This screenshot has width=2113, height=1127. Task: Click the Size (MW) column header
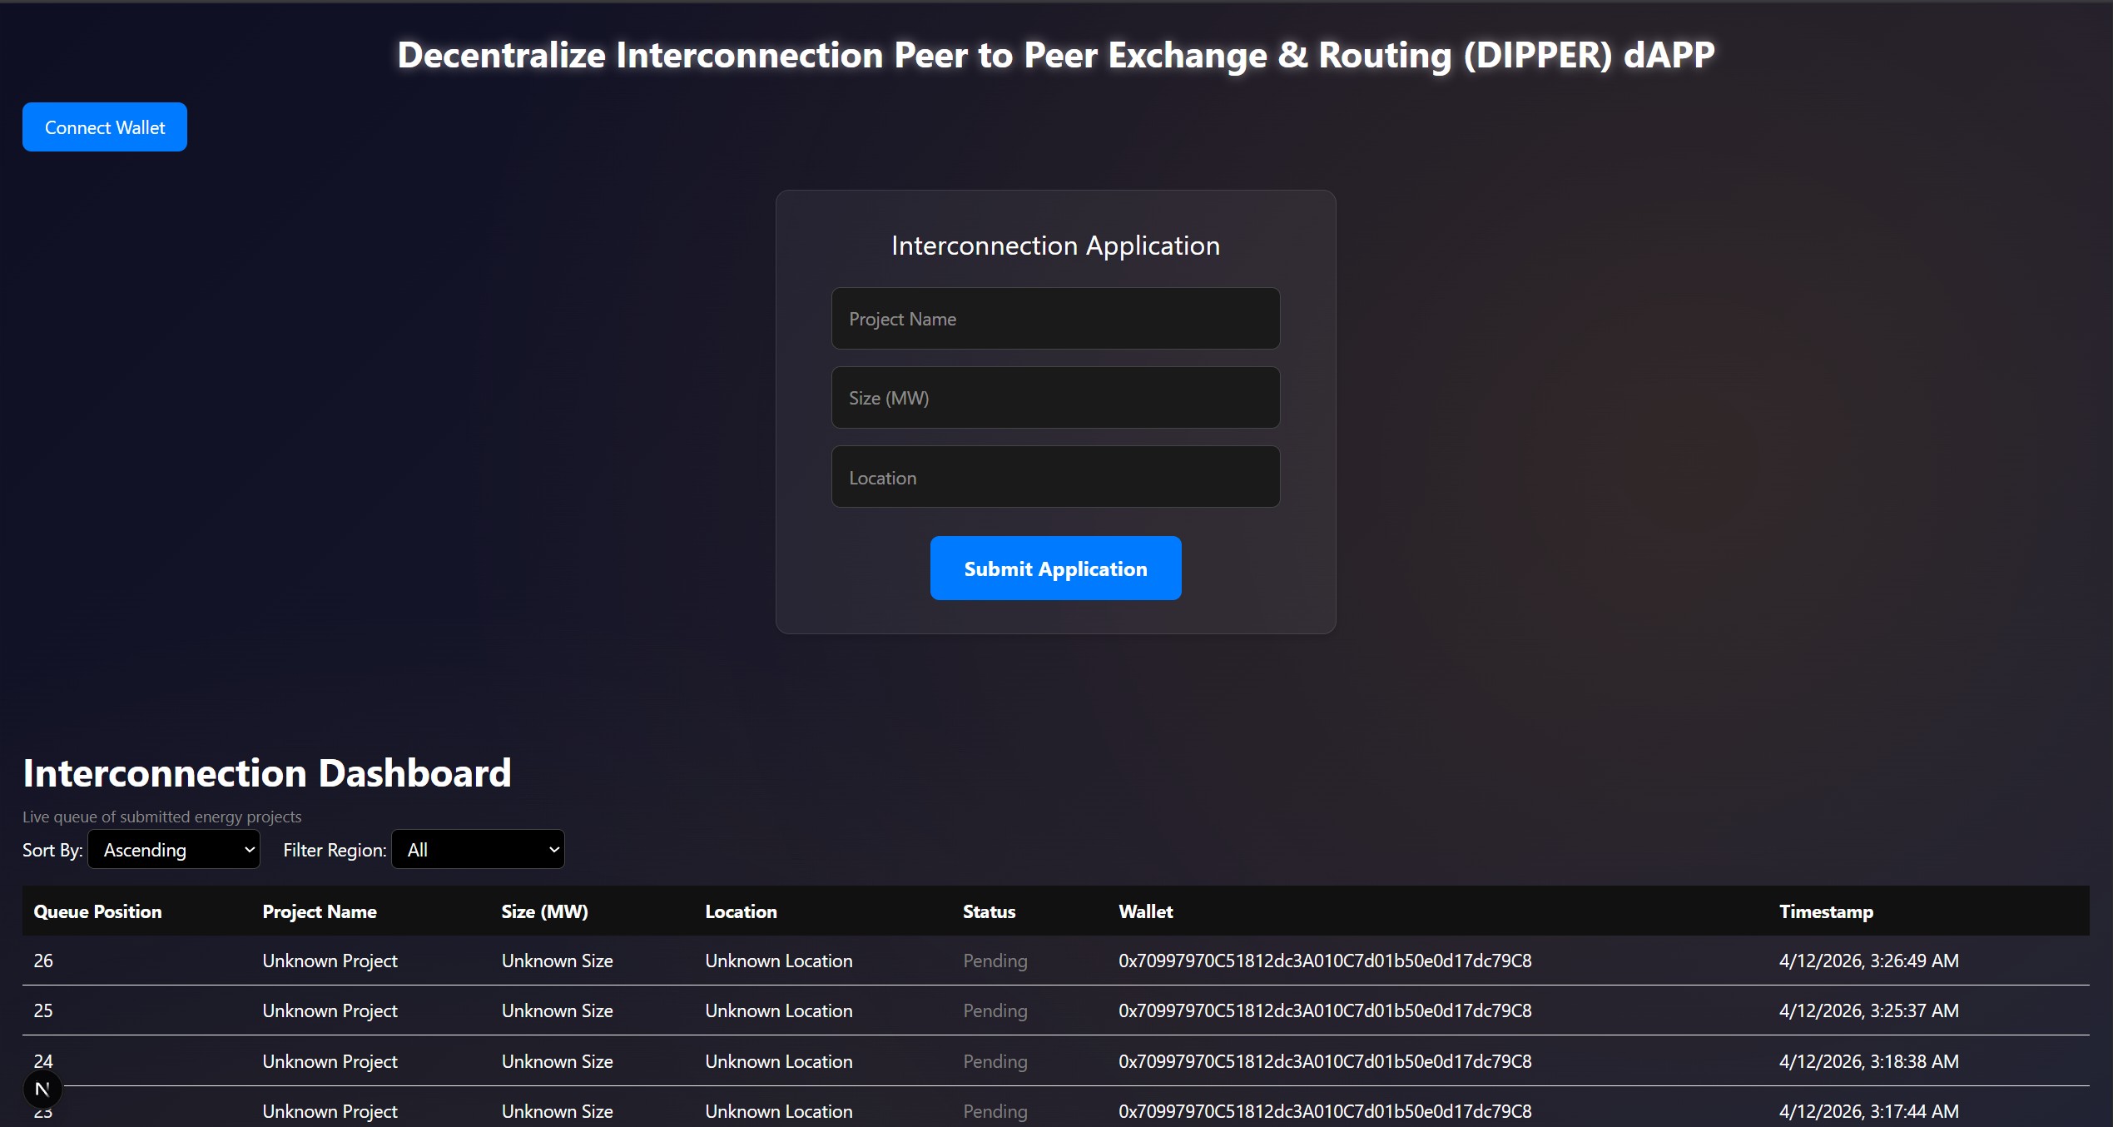point(544,911)
